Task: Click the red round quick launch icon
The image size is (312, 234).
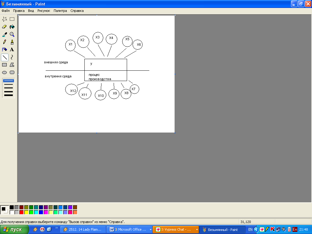Action: point(42,230)
